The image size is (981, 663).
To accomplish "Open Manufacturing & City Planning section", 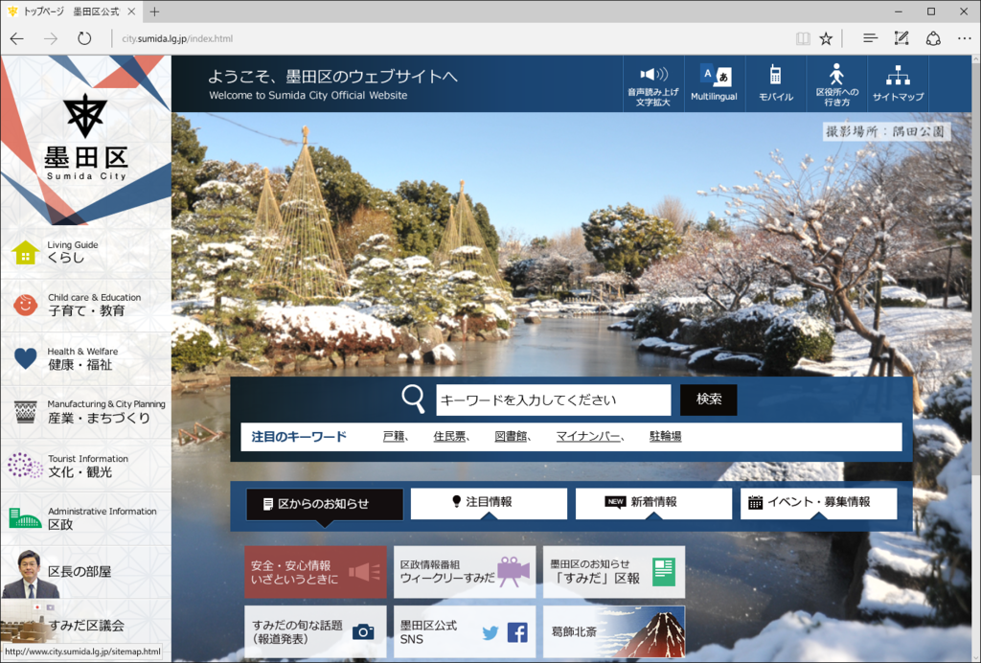I will tap(85, 412).
